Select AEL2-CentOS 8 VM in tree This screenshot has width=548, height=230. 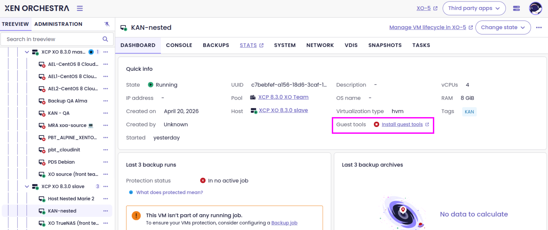[x=73, y=89]
